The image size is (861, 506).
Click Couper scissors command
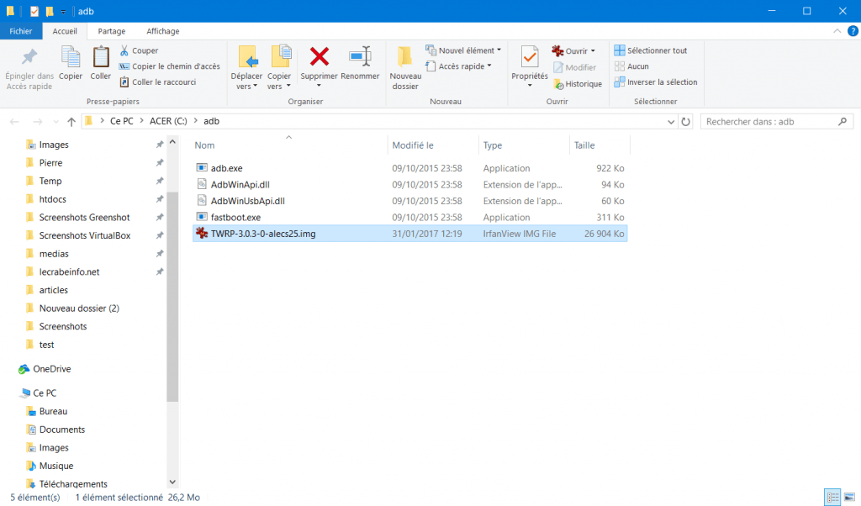[x=139, y=50]
